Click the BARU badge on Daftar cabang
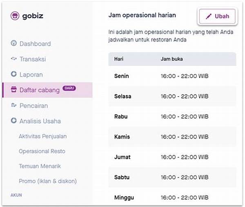The height and width of the screenshot is (207, 245). 69,88
